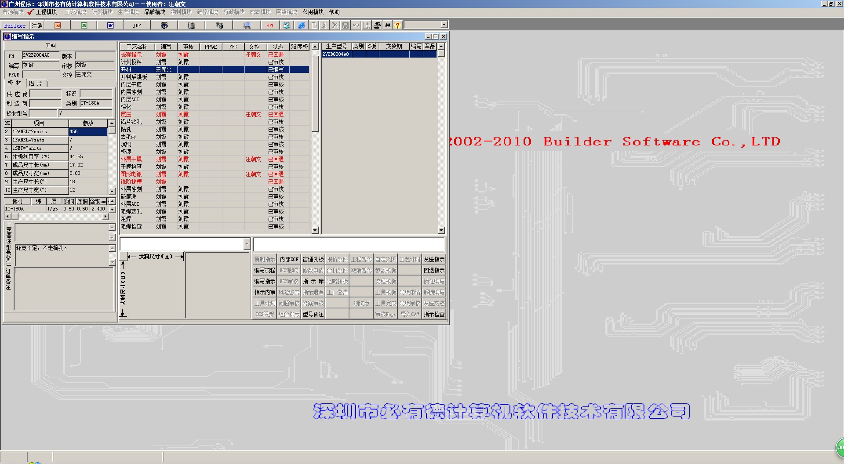The image size is (844, 464).
Task: Click down arrow of parameter table scrollbar
Action: [112, 192]
